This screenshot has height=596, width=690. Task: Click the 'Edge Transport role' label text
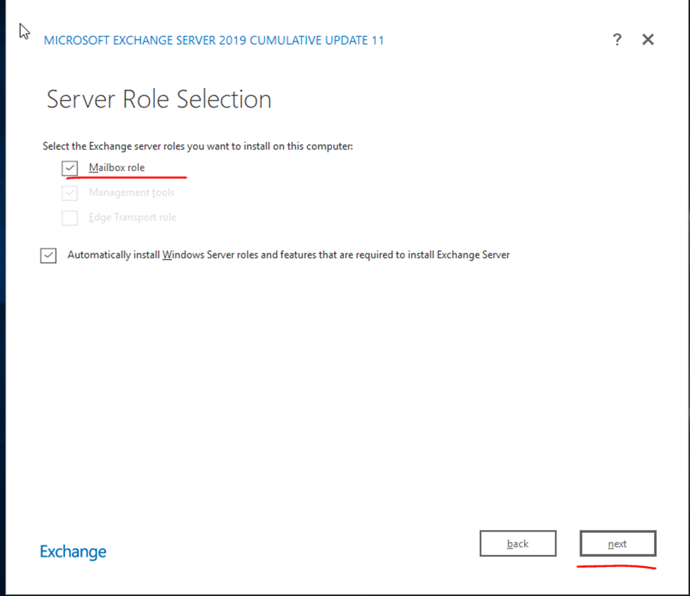click(x=132, y=217)
